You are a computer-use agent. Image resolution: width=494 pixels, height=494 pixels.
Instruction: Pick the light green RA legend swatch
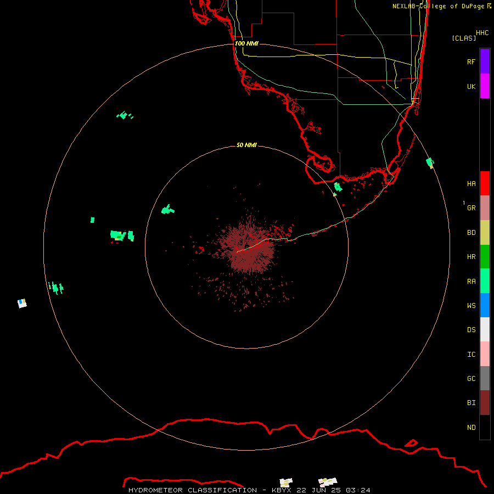click(x=485, y=281)
